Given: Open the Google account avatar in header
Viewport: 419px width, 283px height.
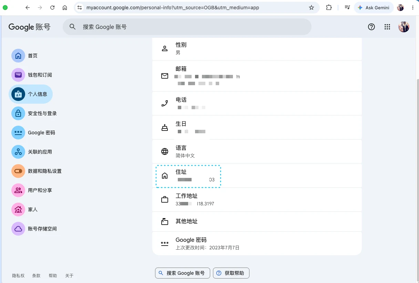Looking at the screenshot, I should click(x=404, y=27).
